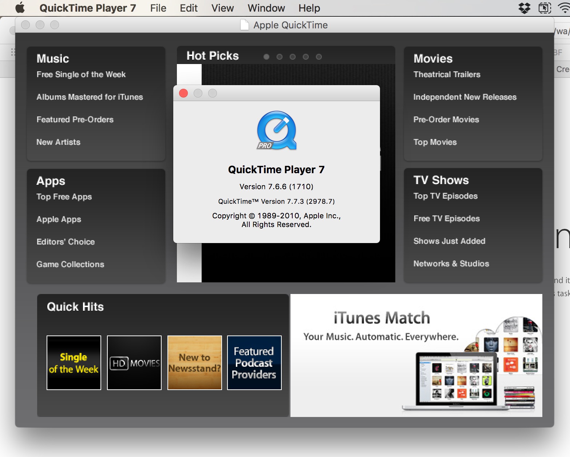Open Independent New Releases

465,97
